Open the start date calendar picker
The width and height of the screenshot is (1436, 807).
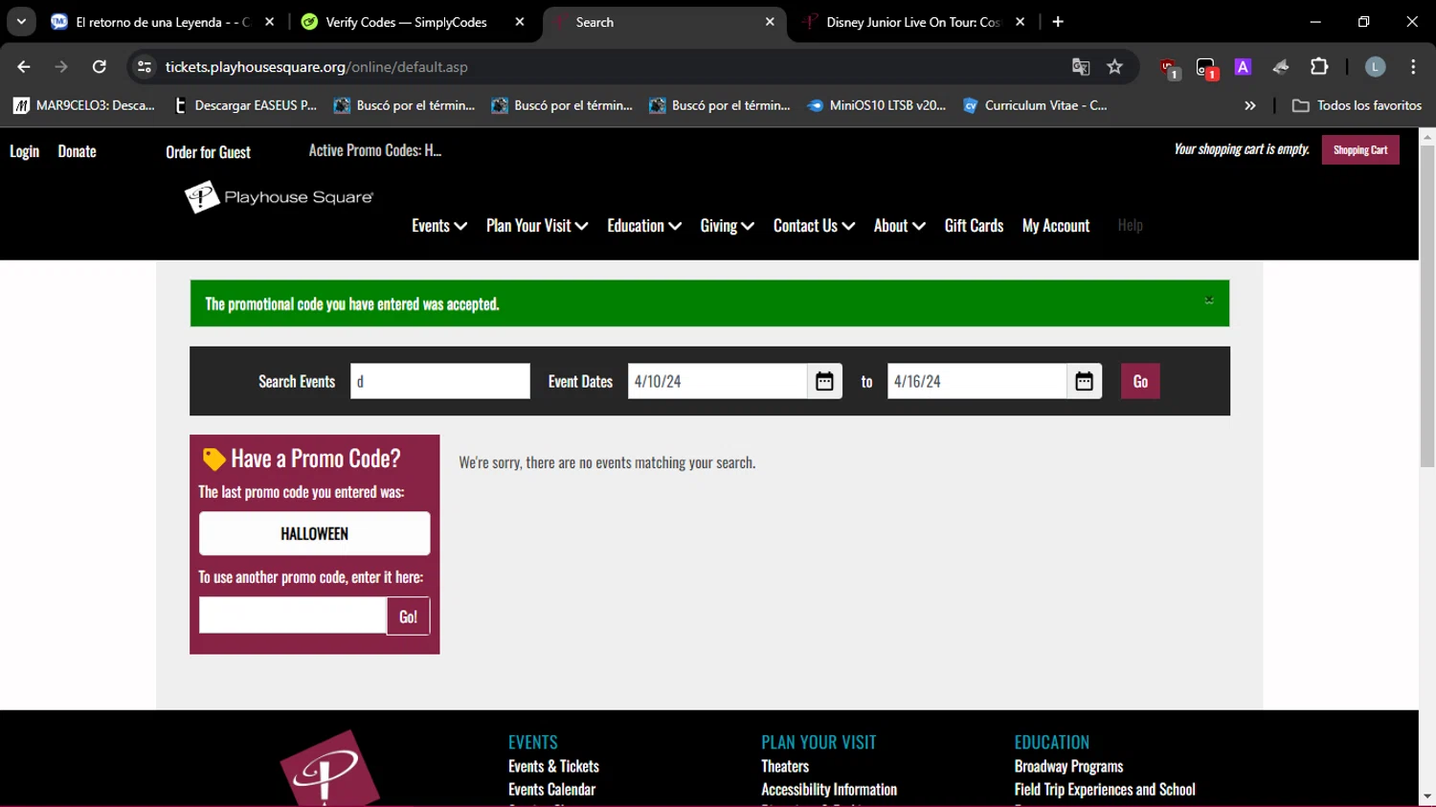pos(824,381)
